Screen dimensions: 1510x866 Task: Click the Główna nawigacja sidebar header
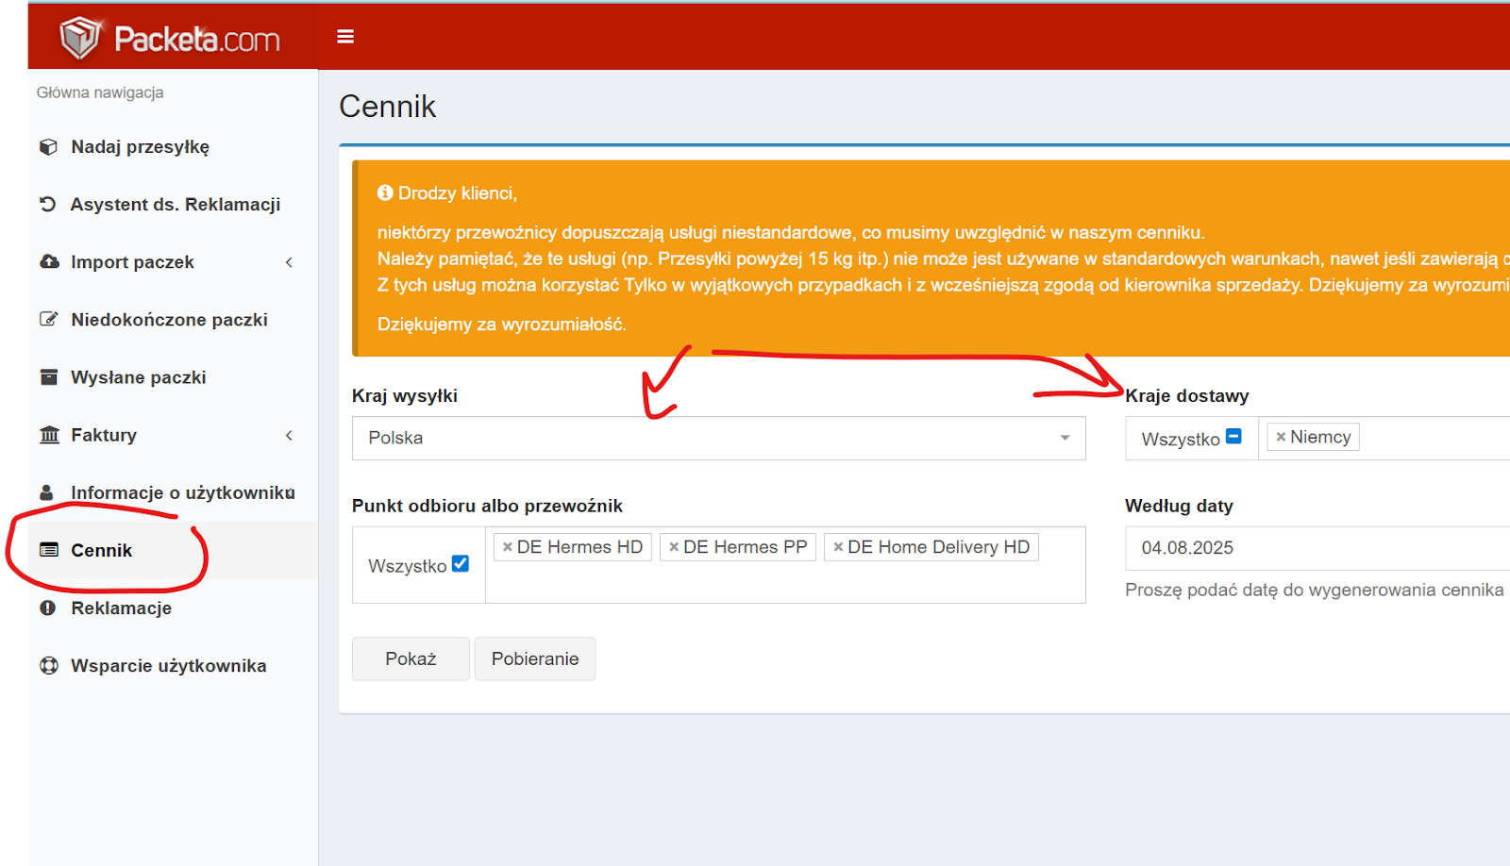coord(100,92)
